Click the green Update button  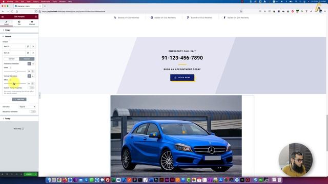coord(29,174)
